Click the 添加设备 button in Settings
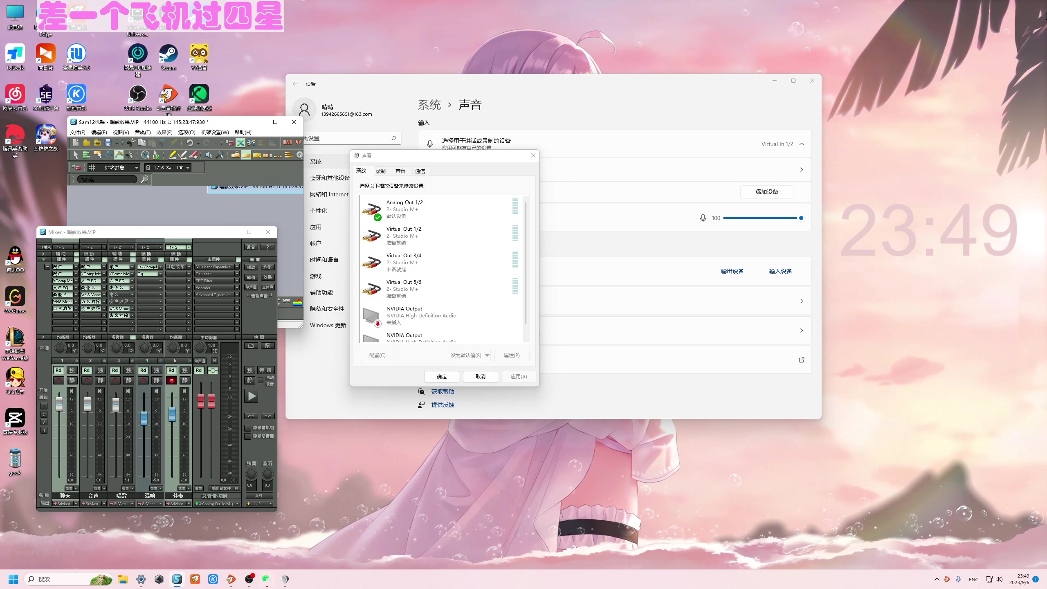Viewport: 1047px width, 589px height. (767, 192)
